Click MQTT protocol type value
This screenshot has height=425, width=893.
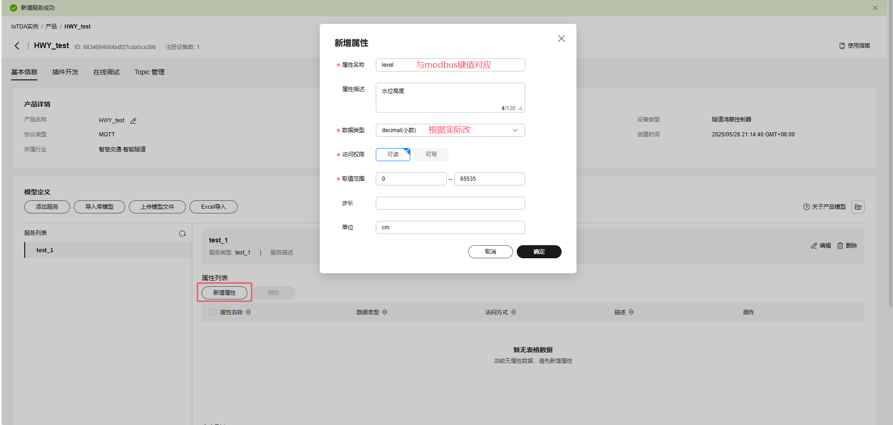pyautogui.click(x=107, y=135)
